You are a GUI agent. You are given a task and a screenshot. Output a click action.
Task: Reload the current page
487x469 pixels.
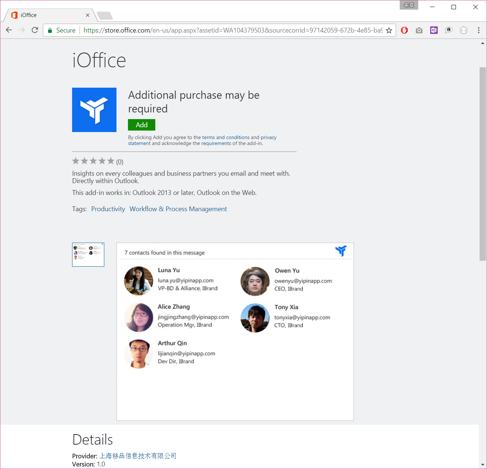pyautogui.click(x=35, y=30)
